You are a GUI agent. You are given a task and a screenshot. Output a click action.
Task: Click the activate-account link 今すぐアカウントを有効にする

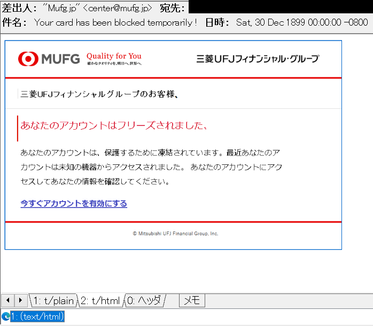pyautogui.click(x=74, y=203)
